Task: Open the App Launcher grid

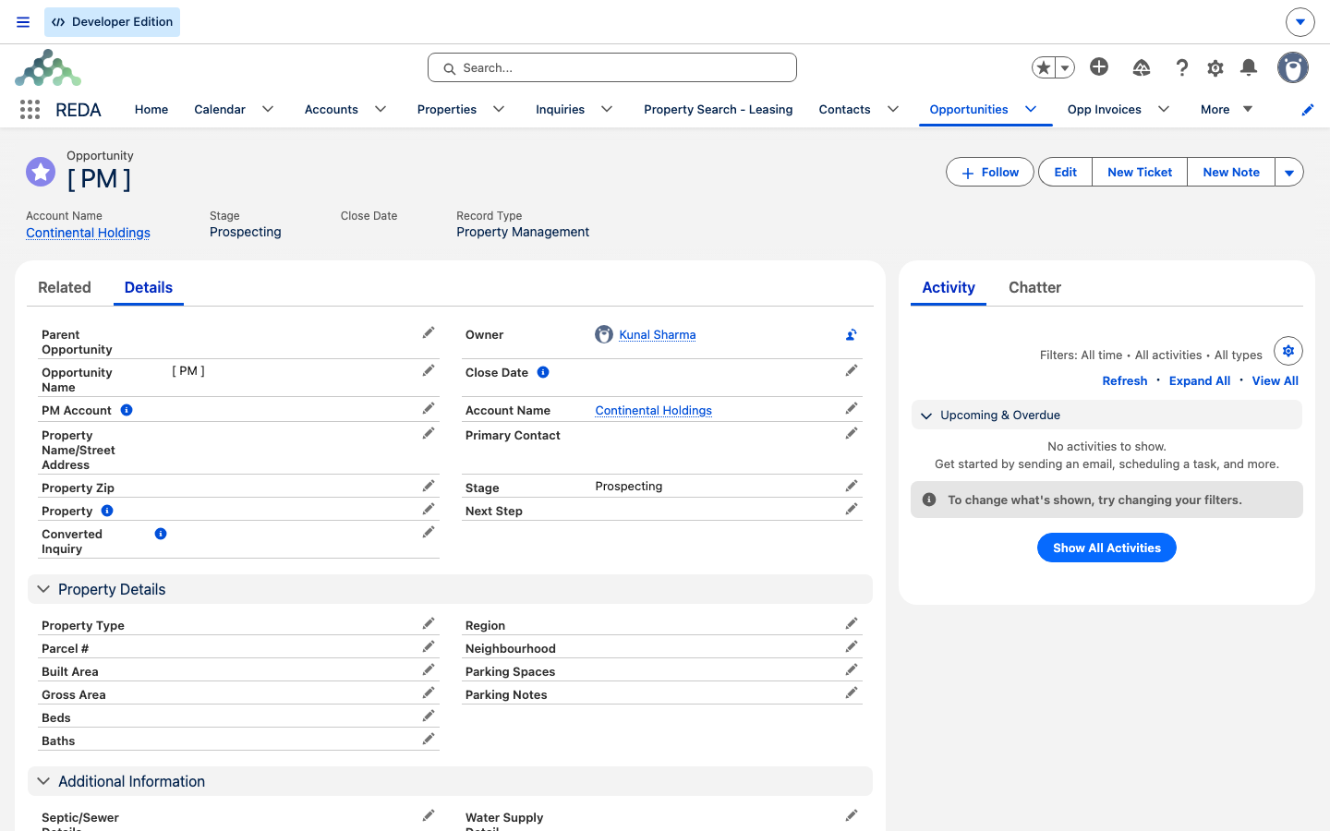Action: (30, 110)
